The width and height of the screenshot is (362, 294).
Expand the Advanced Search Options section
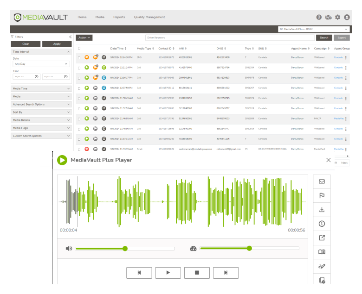pyautogui.click(x=41, y=104)
